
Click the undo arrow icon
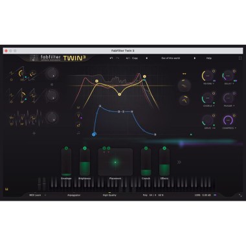[111, 58]
